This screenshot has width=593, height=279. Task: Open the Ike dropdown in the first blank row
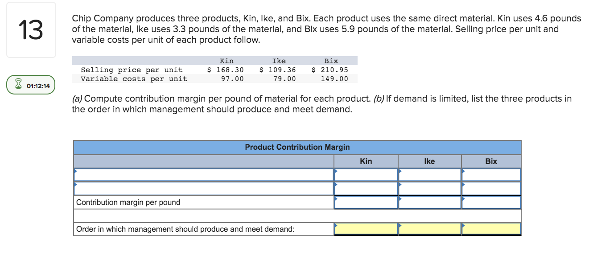click(x=428, y=175)
